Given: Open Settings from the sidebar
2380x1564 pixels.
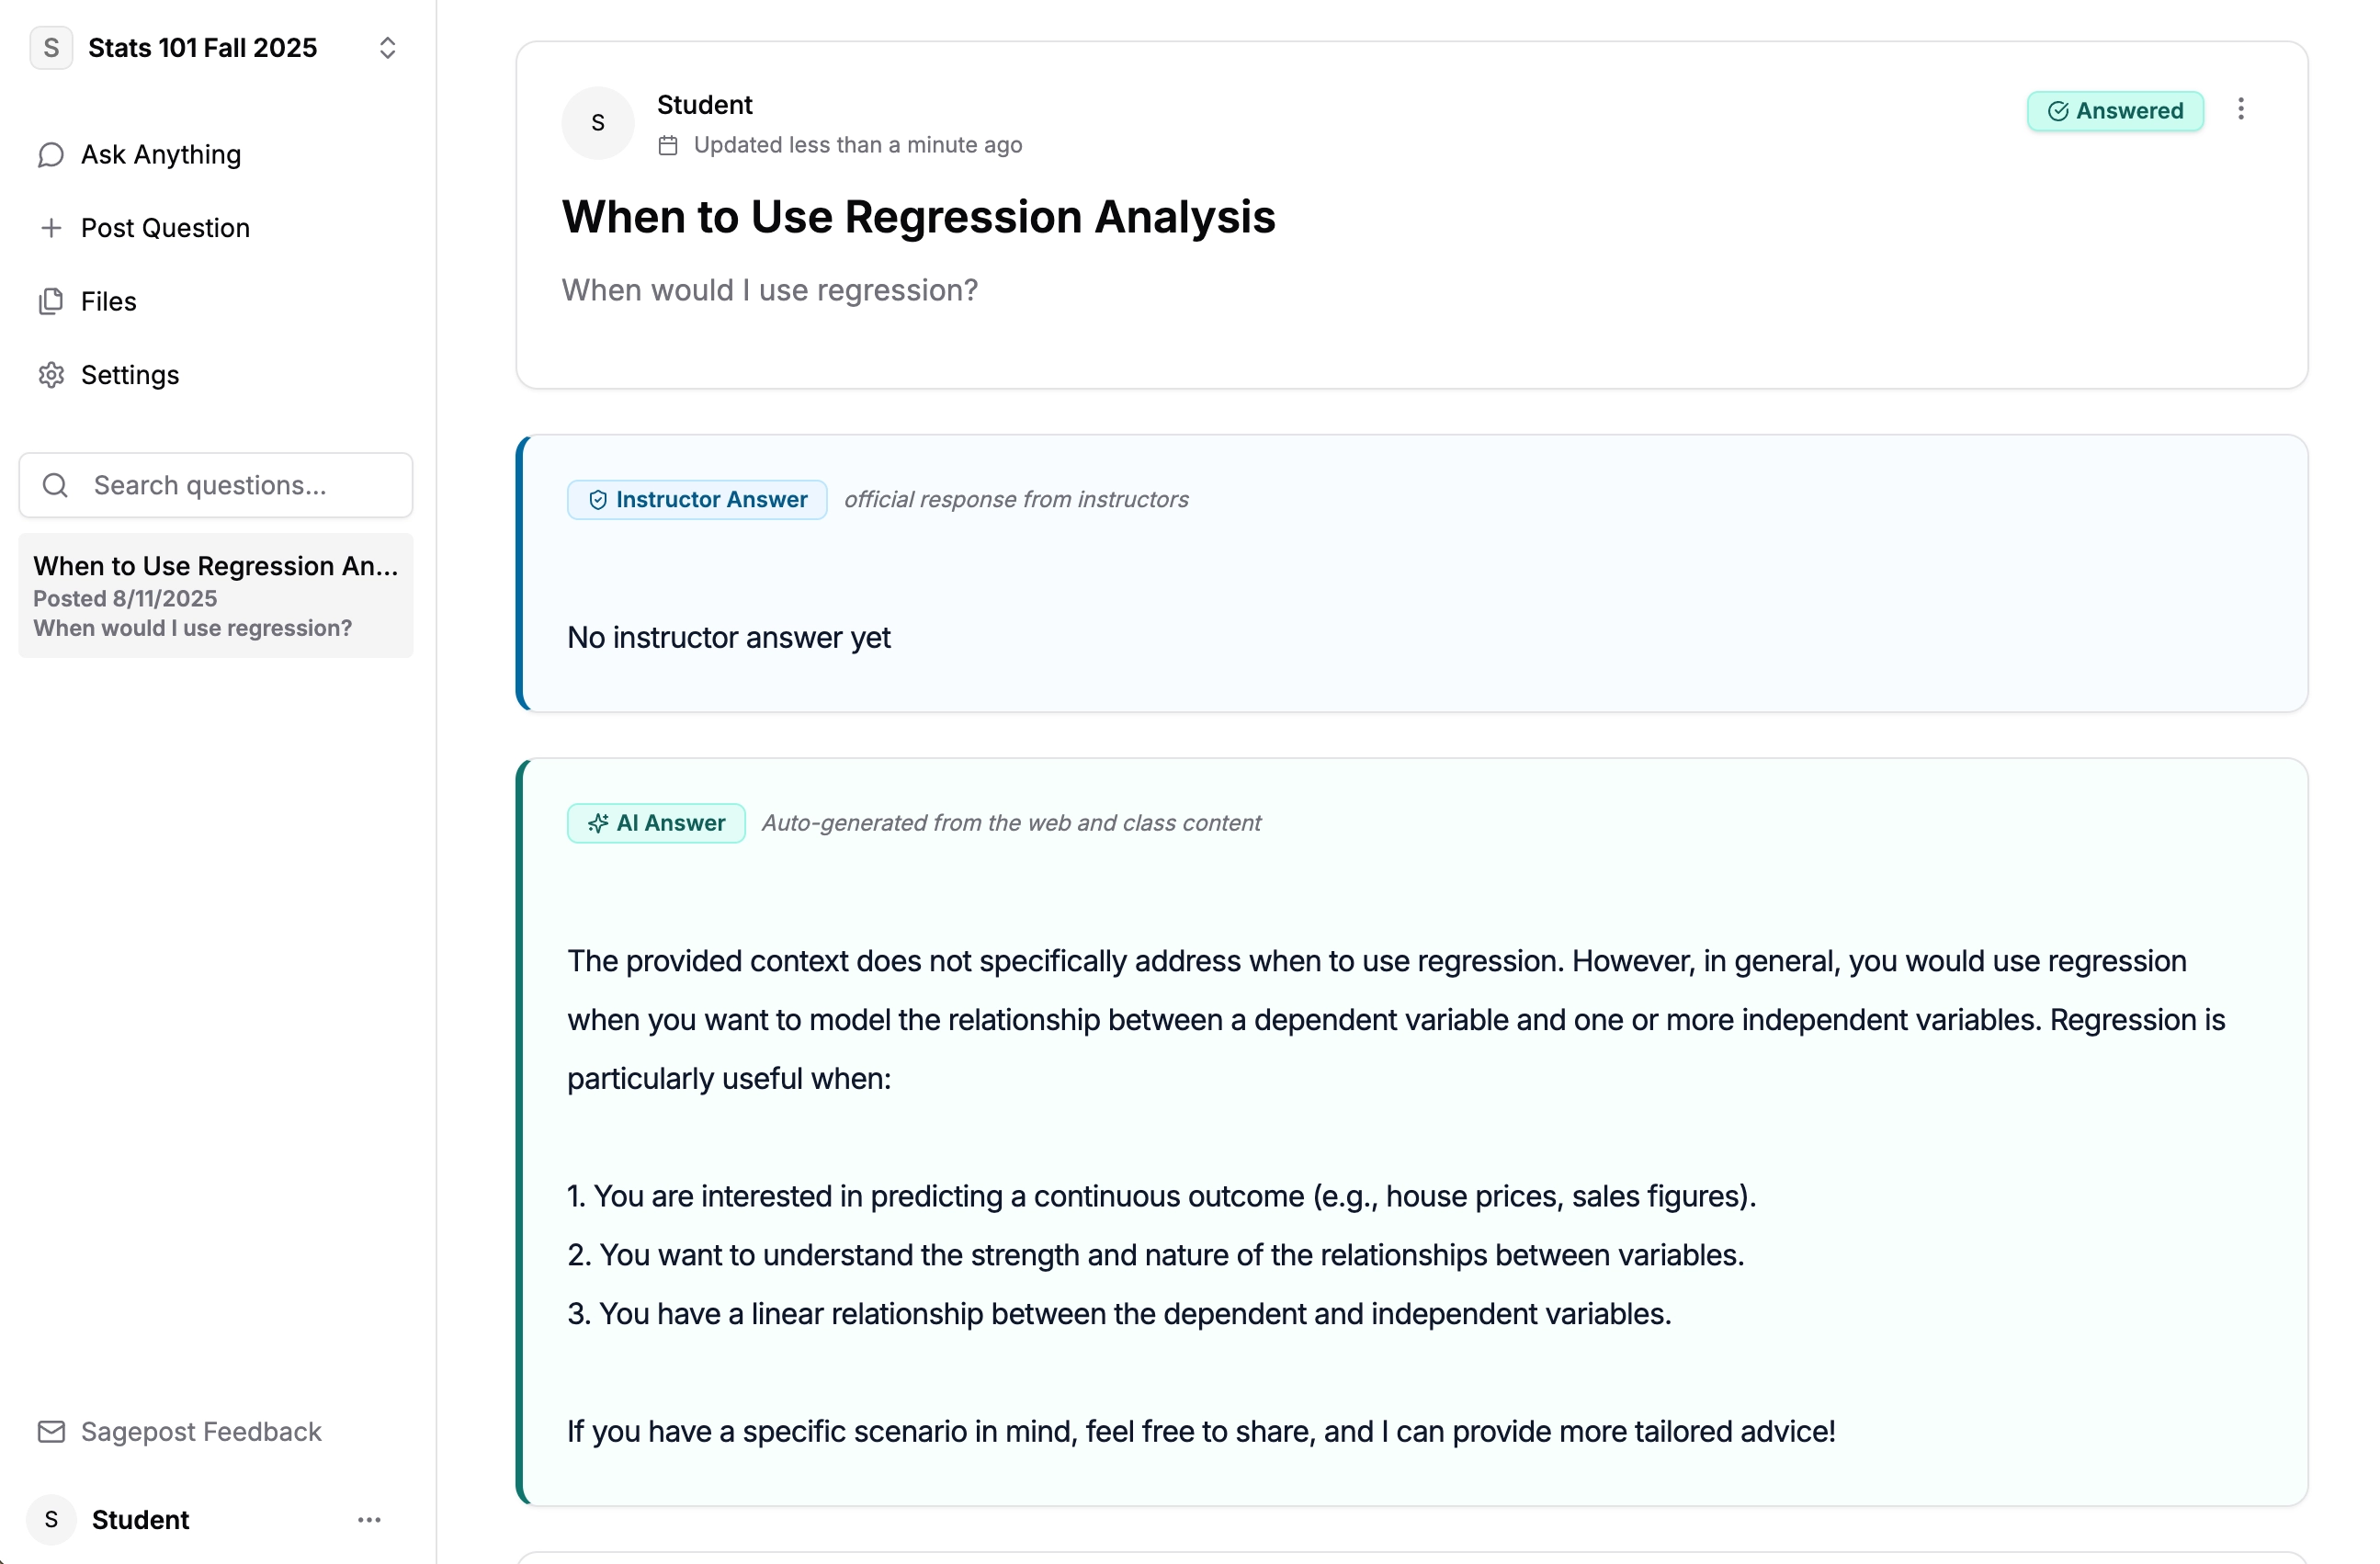Looking at the screenshot, I should point(130,375).
